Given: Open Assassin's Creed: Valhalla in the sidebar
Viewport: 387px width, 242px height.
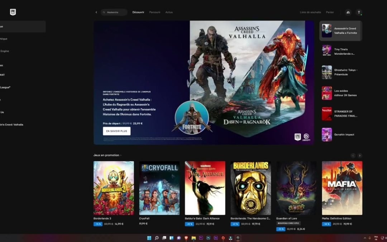Looking at the screenshot, I should 11,125.
